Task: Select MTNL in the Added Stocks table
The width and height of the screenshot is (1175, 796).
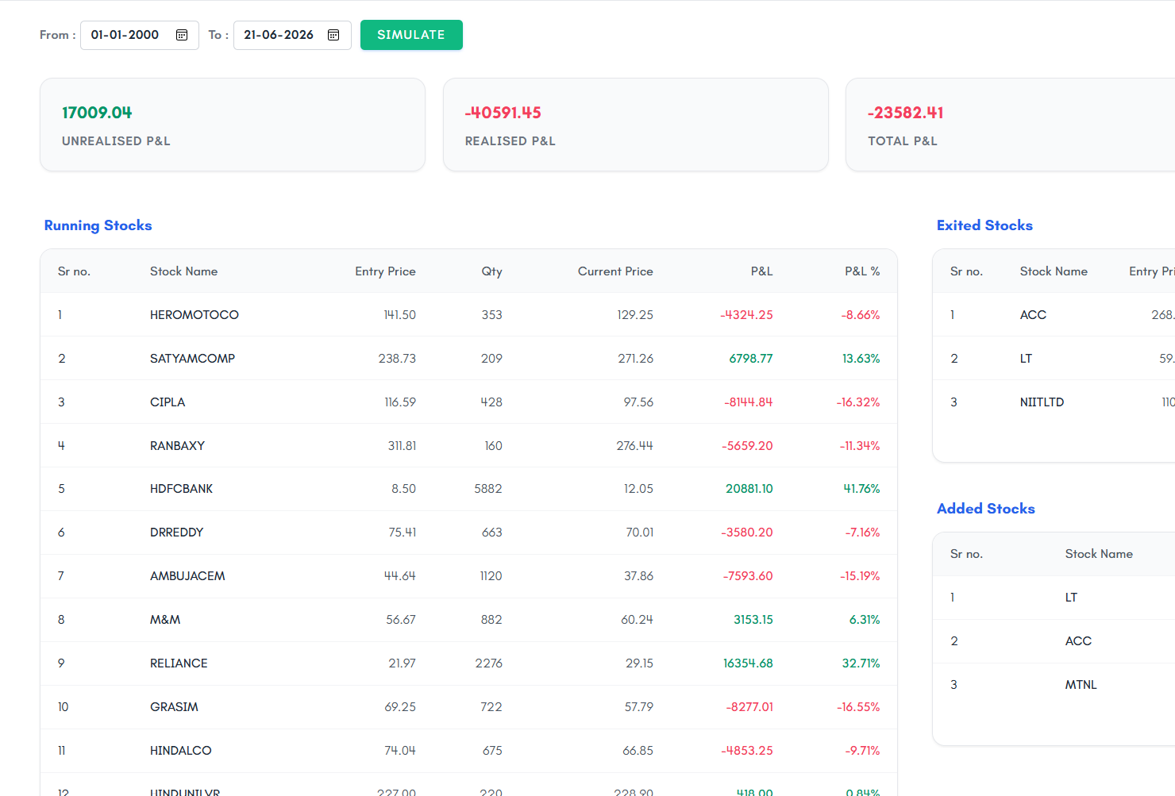Action: tap(1081, 685)
